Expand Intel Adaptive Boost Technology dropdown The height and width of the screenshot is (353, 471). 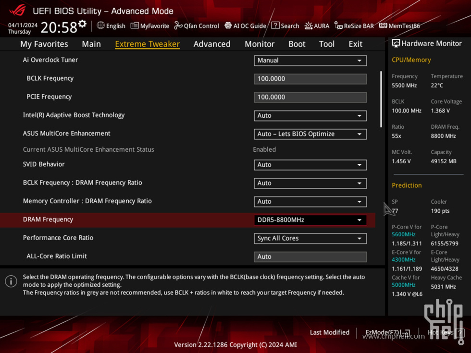pos(310,116)
